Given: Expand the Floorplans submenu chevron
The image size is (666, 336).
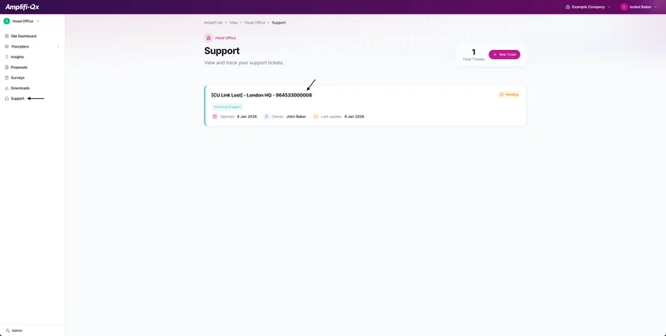Looking at the screenshot, I should pos(57,47).
